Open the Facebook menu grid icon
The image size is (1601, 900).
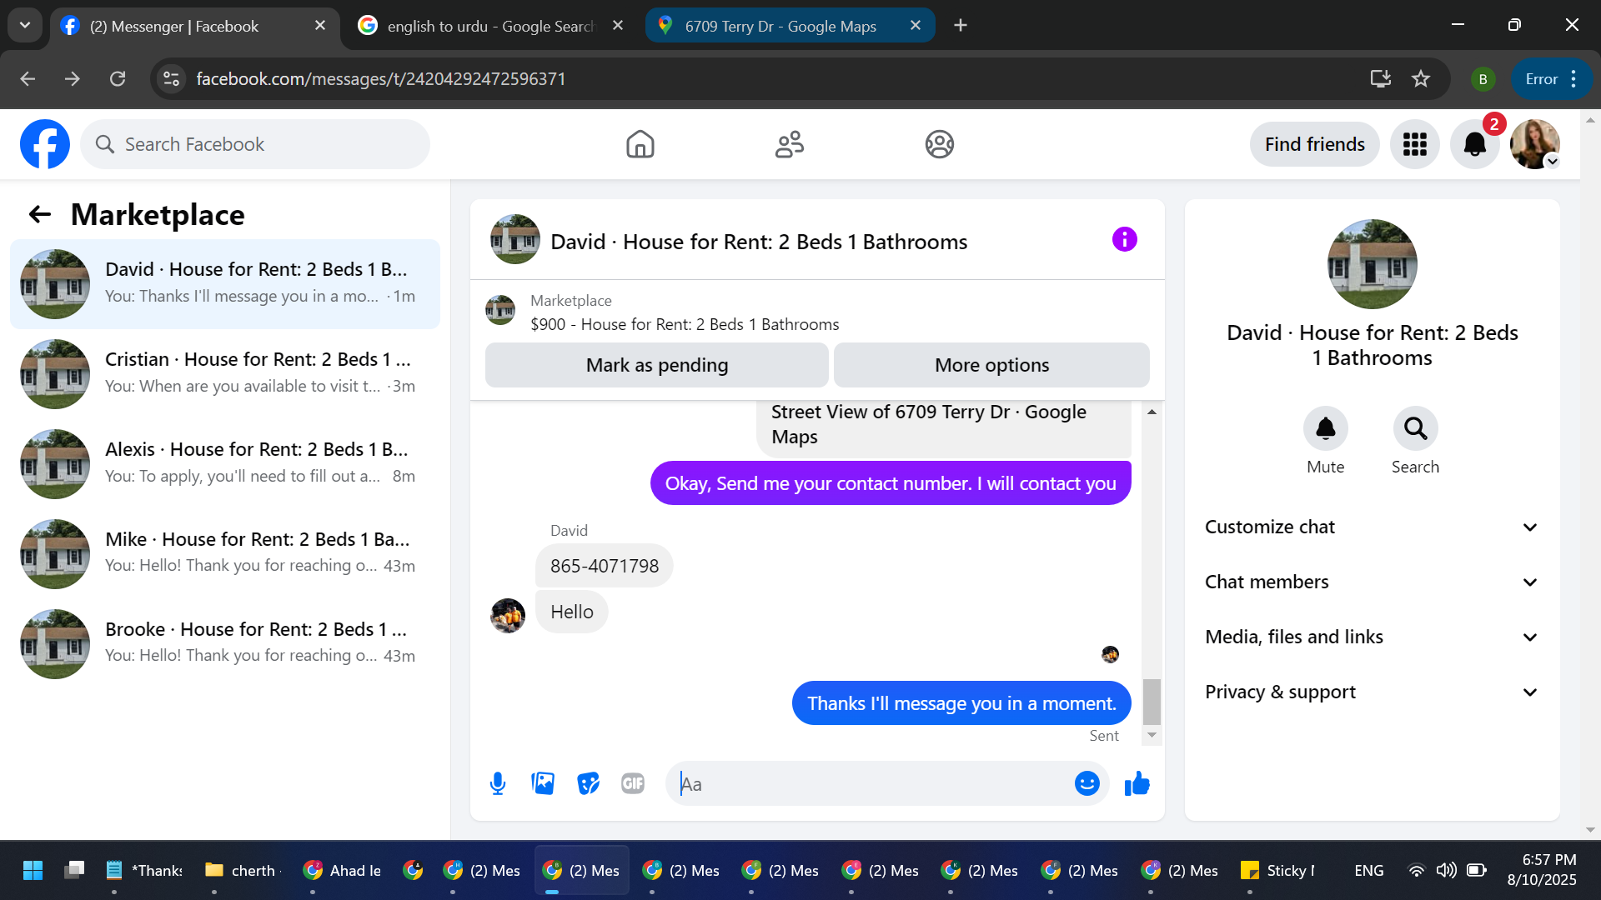coord(1414,144)
